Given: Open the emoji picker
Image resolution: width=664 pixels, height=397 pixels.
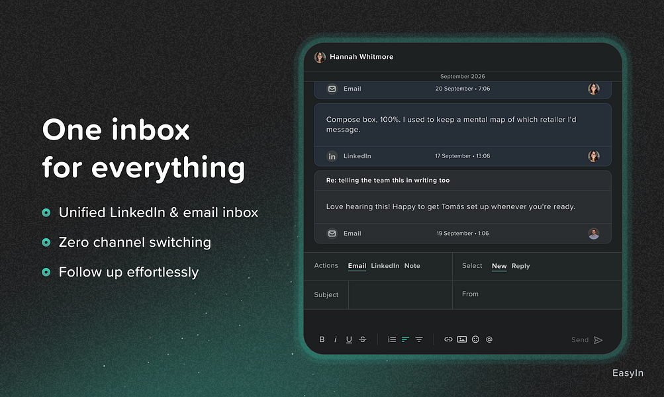Looking at the screenshot, I should pos(475,339).
